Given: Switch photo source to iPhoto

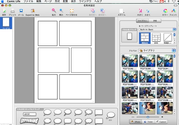Looking at the screenshot, I should coord(135,122).
